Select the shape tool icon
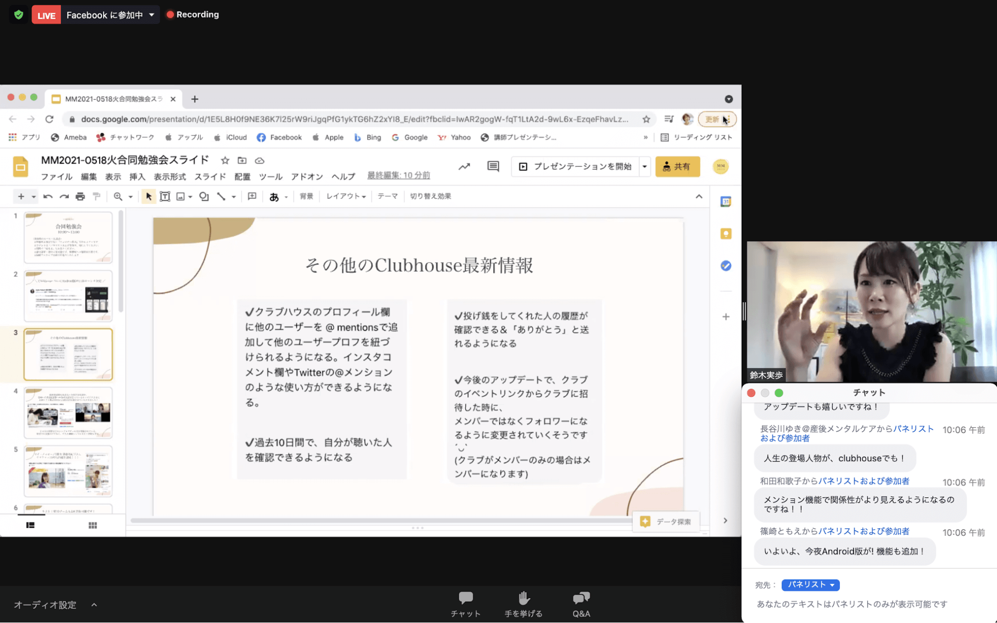 (x=204, y=196)
